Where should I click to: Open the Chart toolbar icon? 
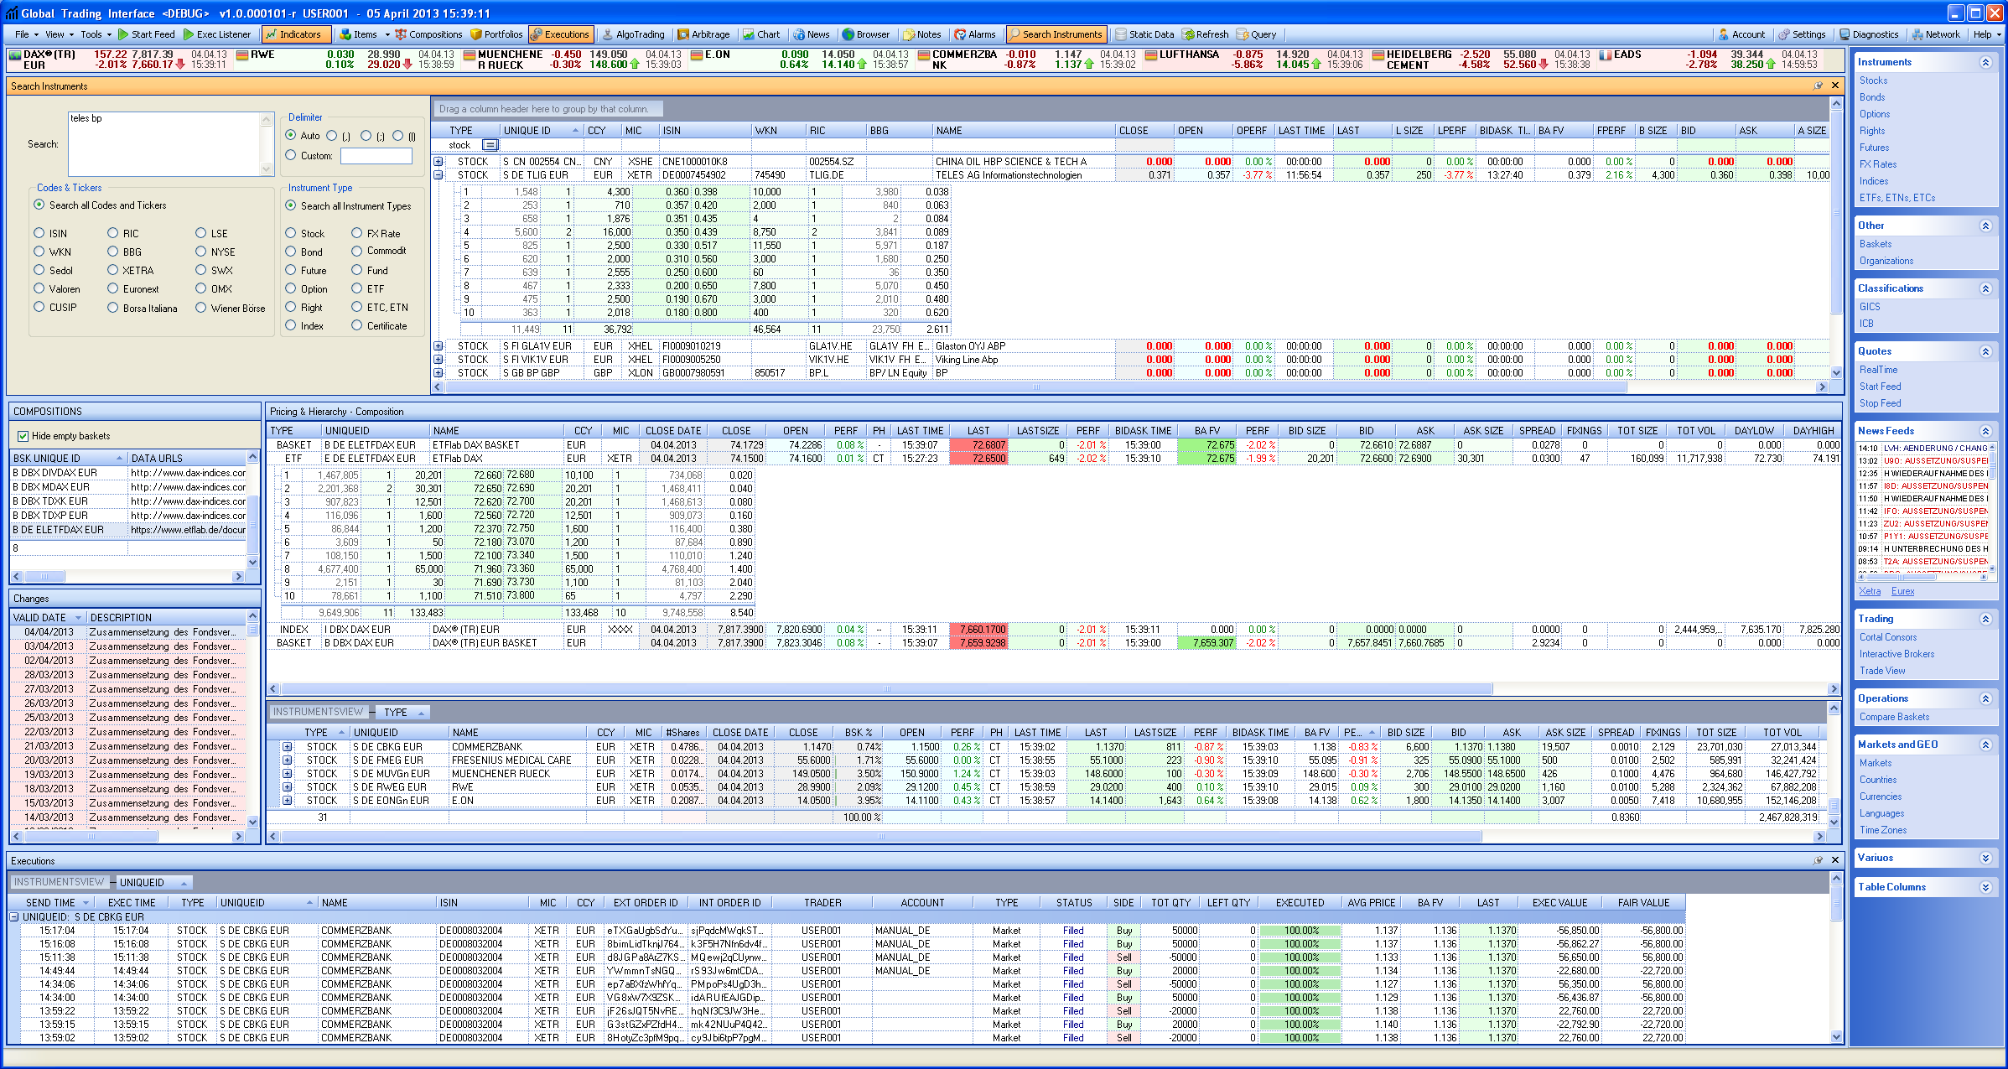[749, 34]
